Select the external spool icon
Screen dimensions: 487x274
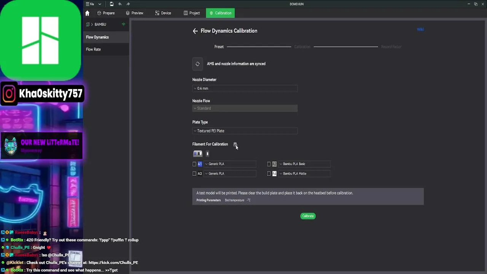(x=207, y=153)
